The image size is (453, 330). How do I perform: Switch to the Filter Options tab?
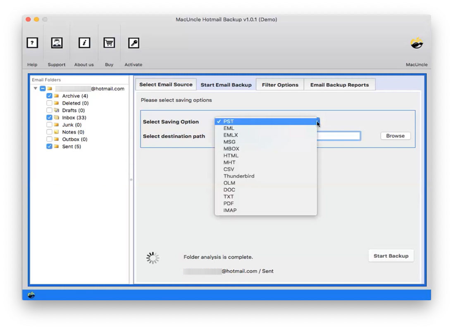coord(280,84)
